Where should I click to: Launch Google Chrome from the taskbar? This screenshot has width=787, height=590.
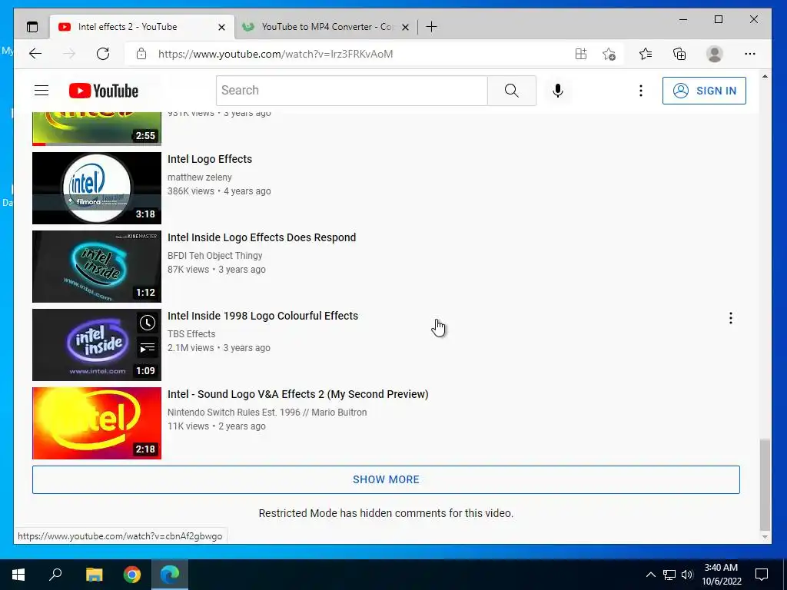tap(132, 575)
